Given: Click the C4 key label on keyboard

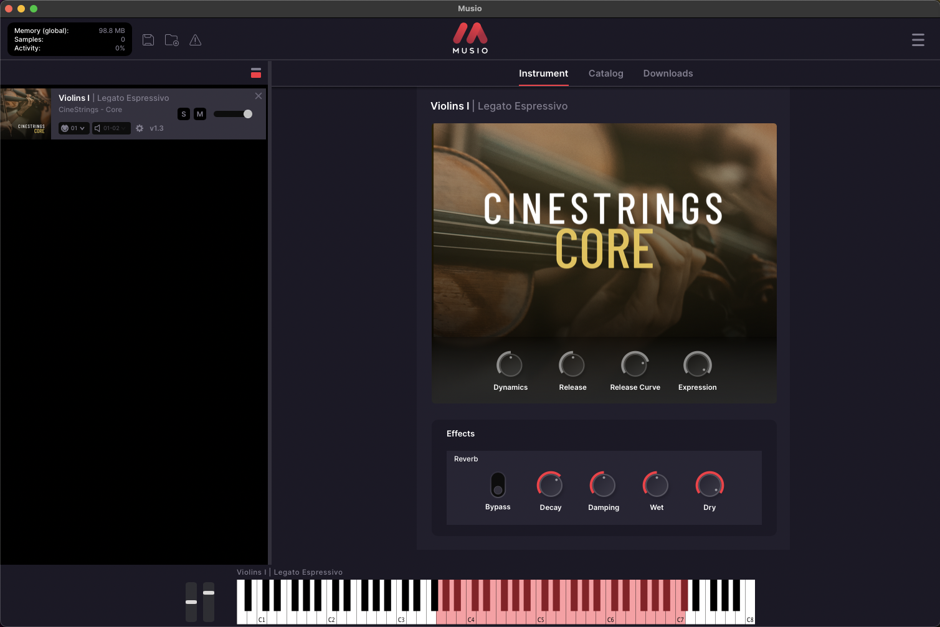Looking at the screenshot, I should [472, 620].
